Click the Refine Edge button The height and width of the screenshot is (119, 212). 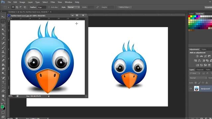click(125, 7)
